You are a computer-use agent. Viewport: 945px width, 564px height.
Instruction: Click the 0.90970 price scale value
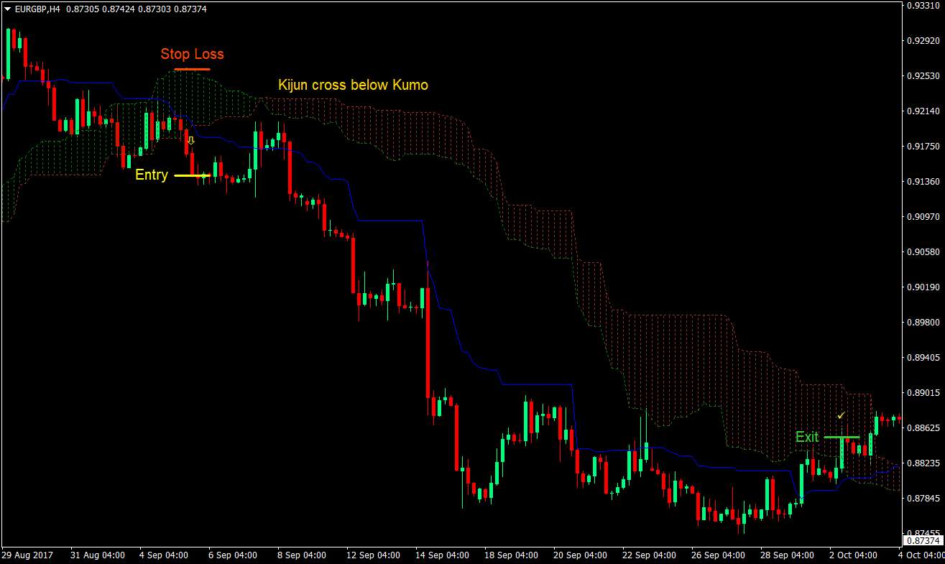tap(925, 217)
